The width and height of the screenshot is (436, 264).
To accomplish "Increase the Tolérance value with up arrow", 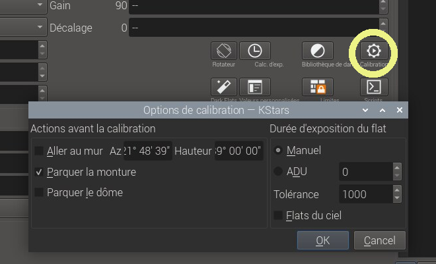I will pos(396,190).
